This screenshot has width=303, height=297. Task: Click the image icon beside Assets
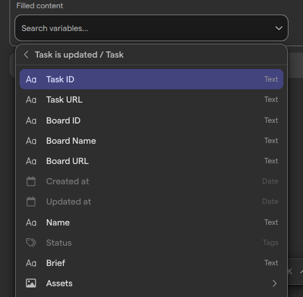coord(31,283)
